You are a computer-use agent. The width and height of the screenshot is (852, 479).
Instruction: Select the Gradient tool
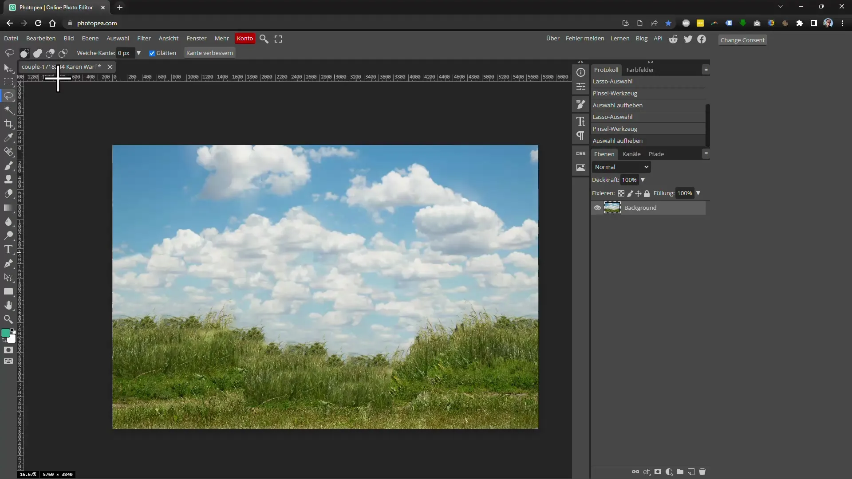pos(8,208)
